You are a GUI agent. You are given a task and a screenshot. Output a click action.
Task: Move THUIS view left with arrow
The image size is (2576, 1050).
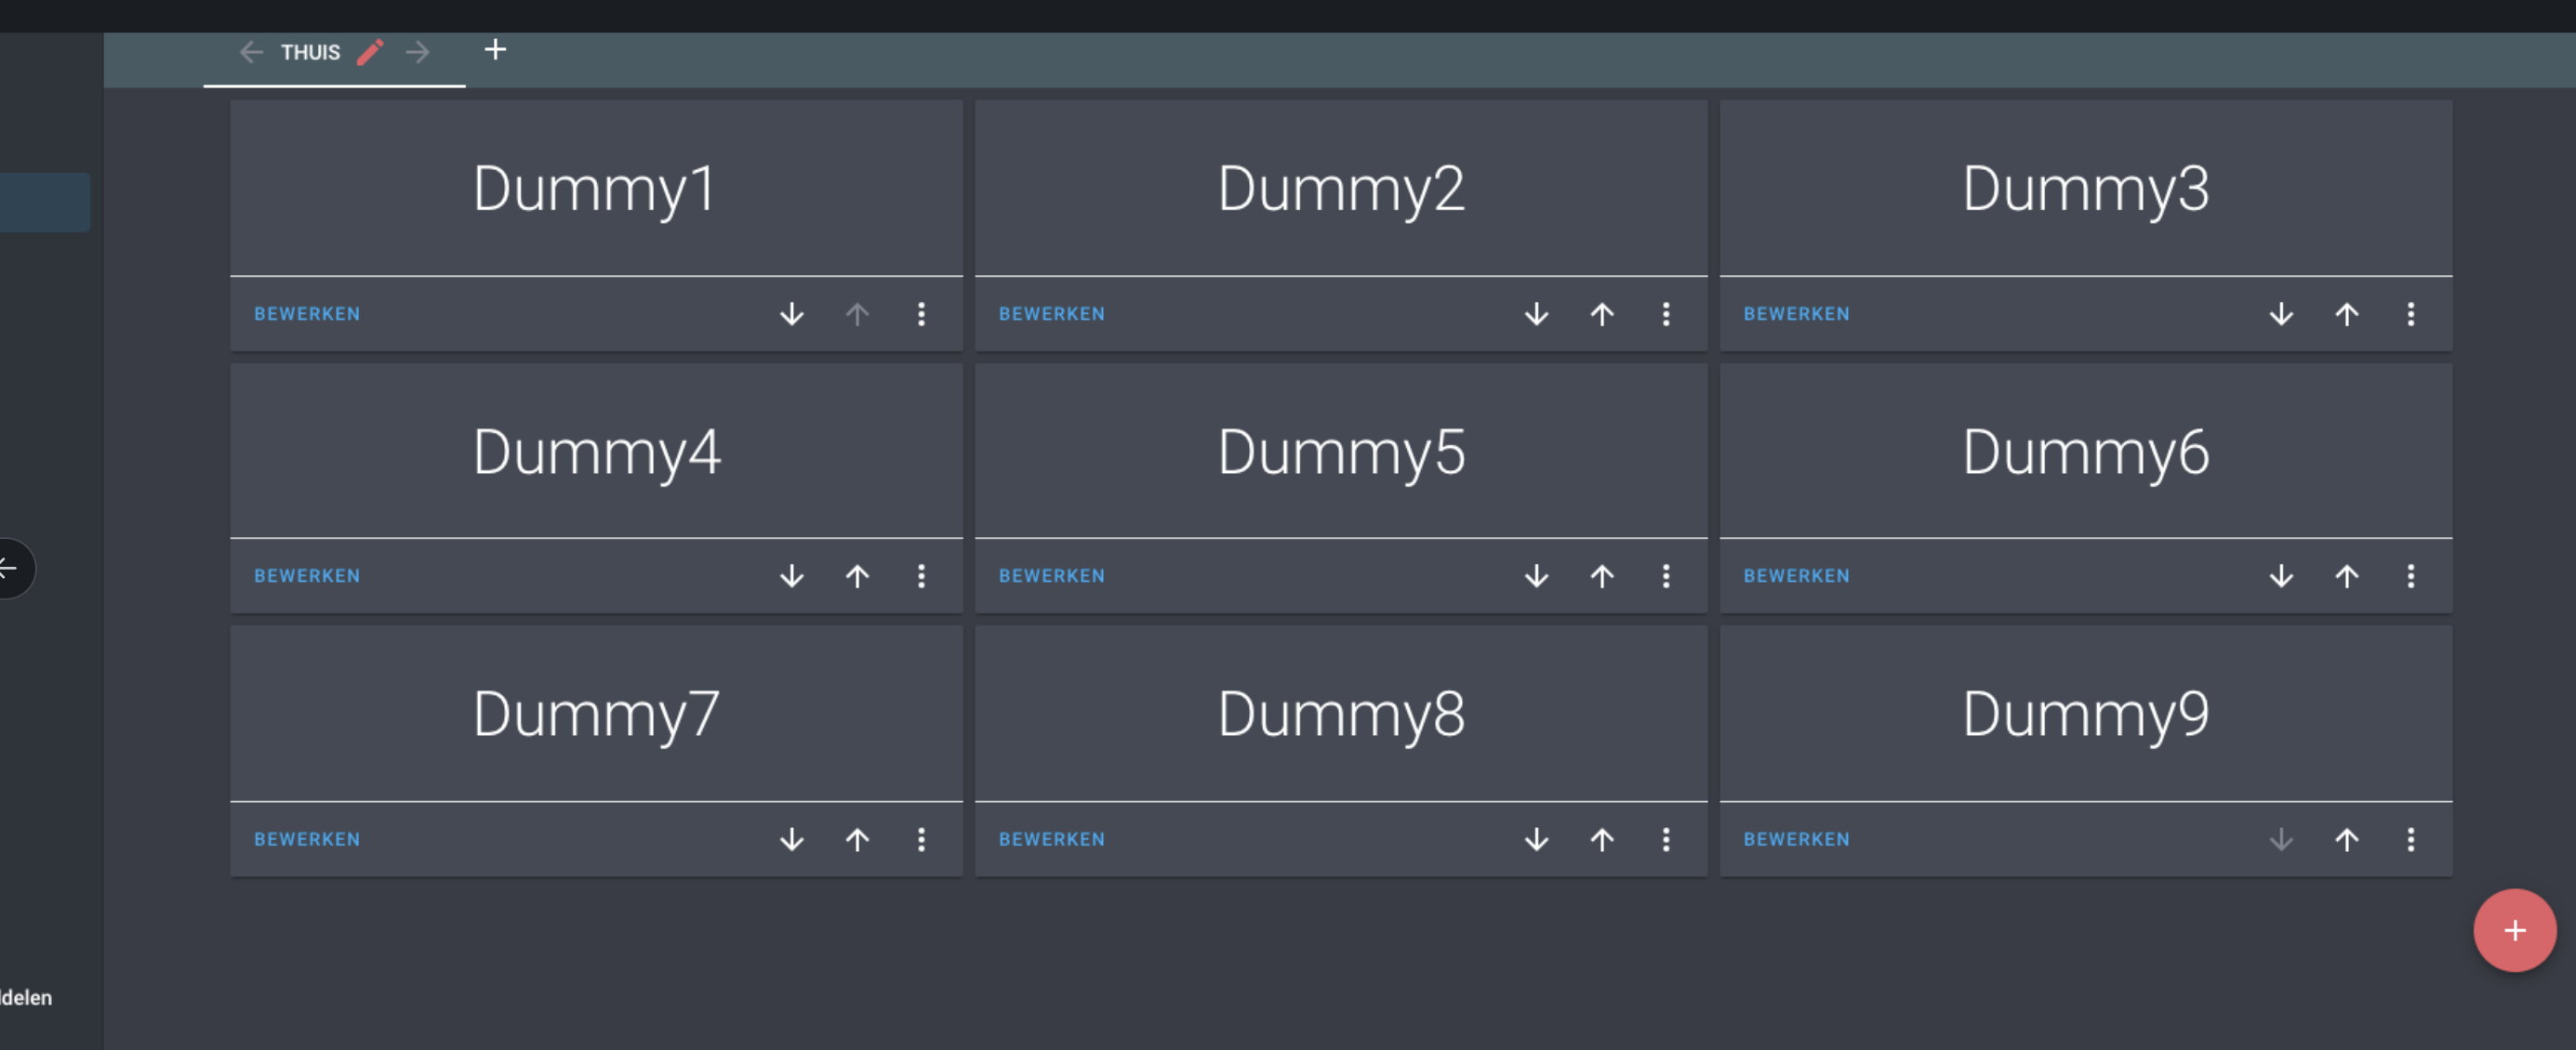click(251, 52)
